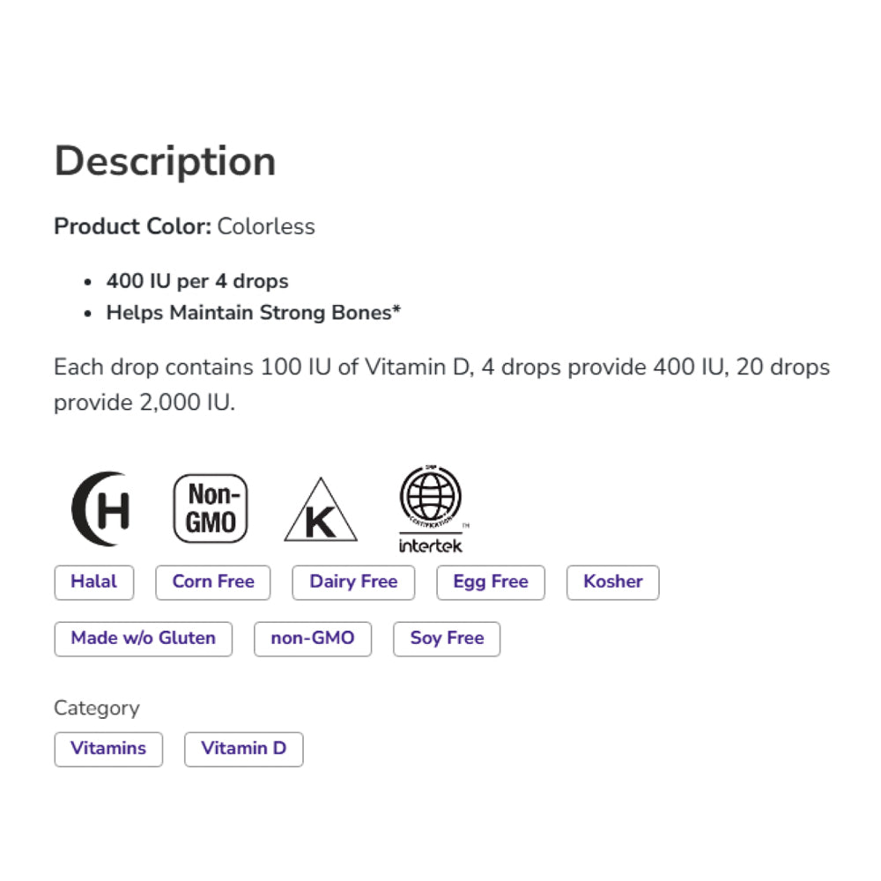The image size is (881, 881).
Task: Click the Non-GMO badge icon
Action: tap(211, 508)
